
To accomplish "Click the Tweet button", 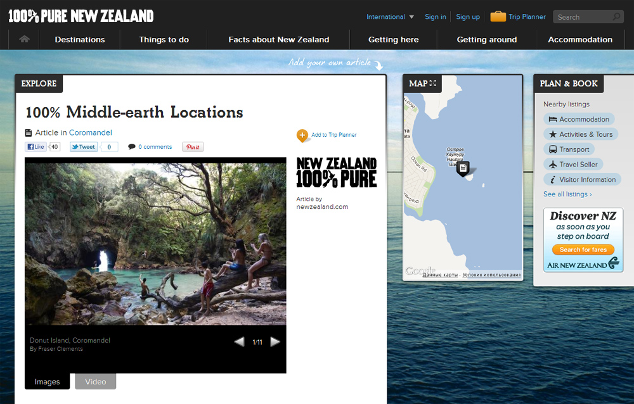I will pos(84,147).
